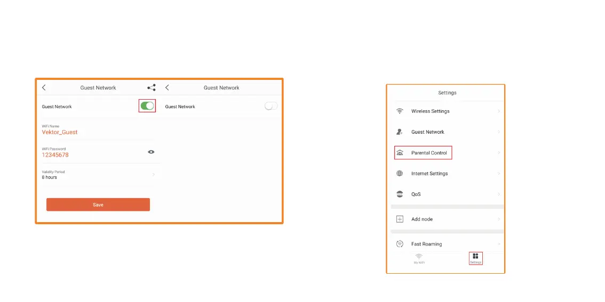
Task: Go back from the enabled Guest Network screen
Action: pyautogui.click(x=44, y=88)
